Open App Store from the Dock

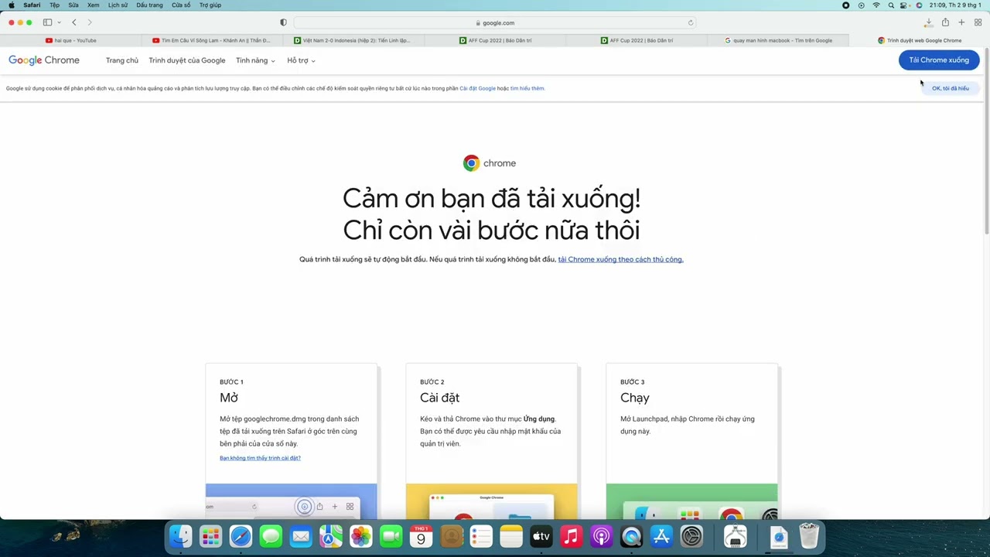pos(662,536)
